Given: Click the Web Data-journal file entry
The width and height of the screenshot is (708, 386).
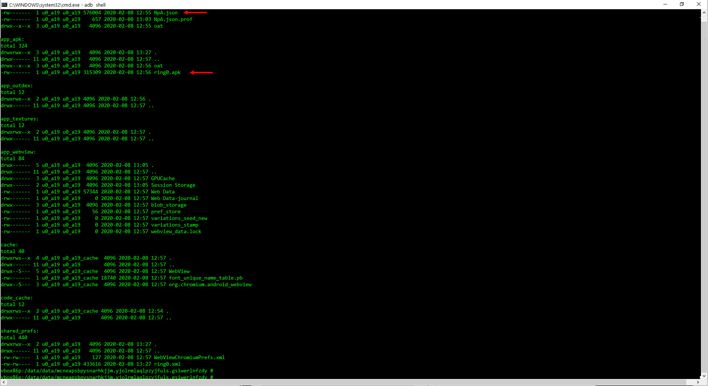Looking at the screenshot, I should [175, 199].
